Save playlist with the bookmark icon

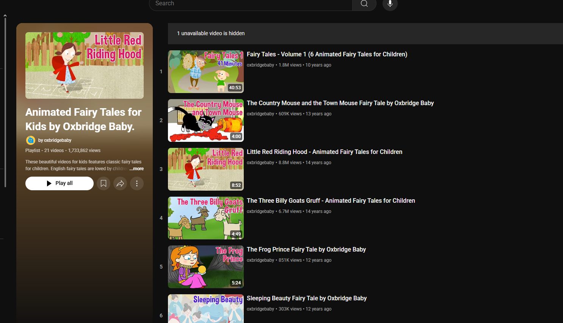coord(103,183)
